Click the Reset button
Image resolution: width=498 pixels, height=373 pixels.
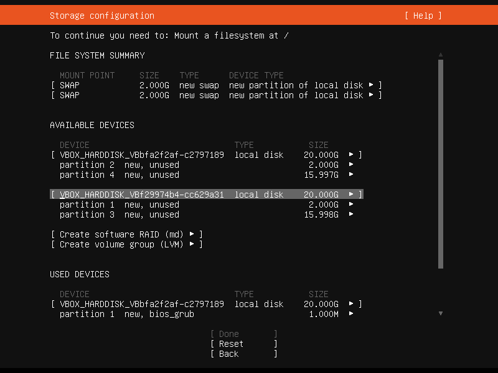[244, 344]
